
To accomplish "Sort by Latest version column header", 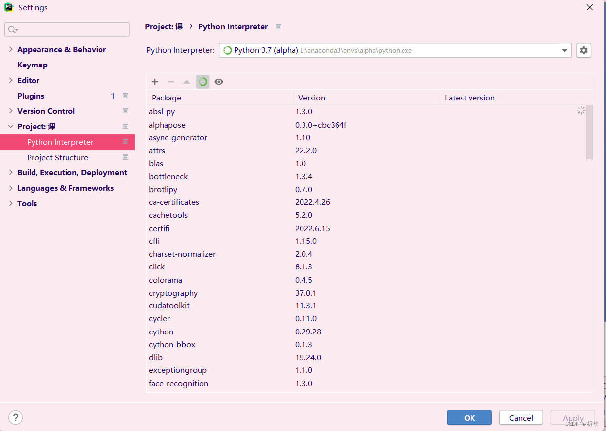I will pyautogui.click(x=516, y=98).
